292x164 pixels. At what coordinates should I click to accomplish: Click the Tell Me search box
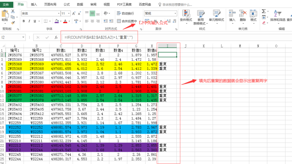175,4
